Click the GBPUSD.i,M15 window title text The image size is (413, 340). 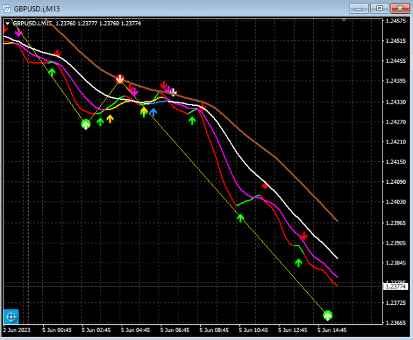click(37, 9)
